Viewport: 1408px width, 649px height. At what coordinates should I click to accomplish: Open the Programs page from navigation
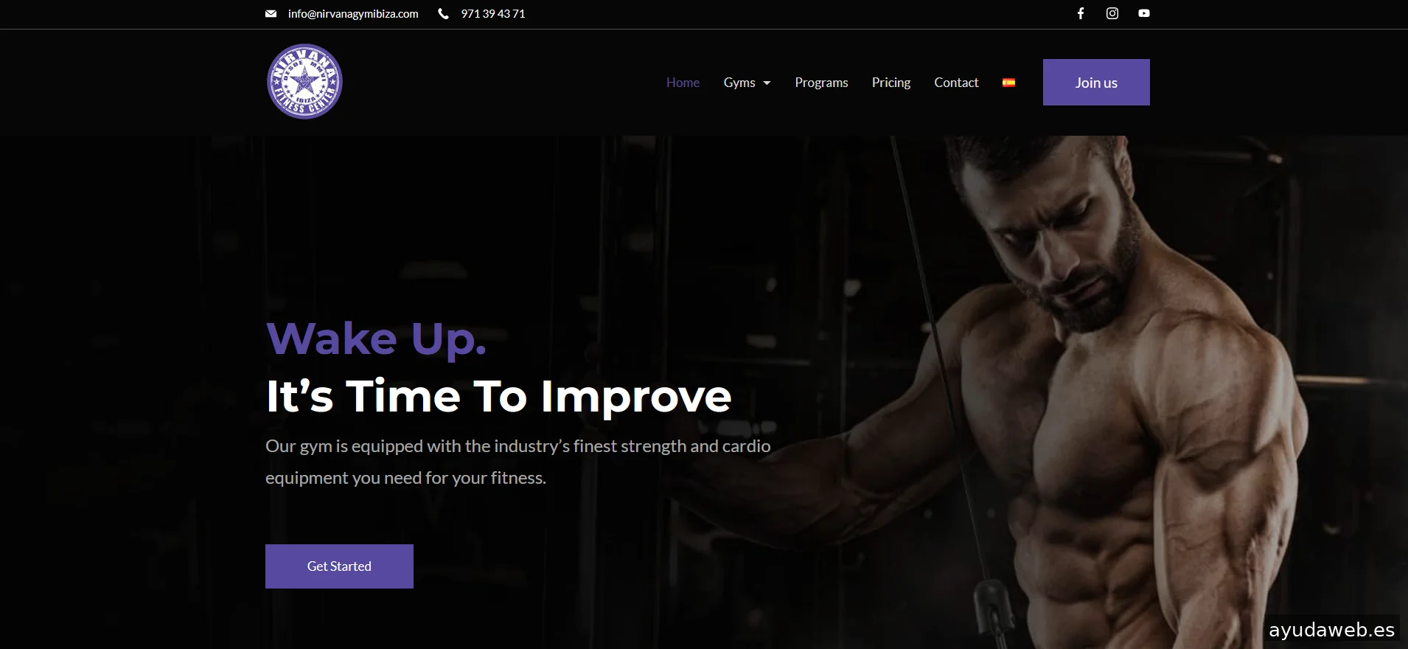tap(821, 83)
